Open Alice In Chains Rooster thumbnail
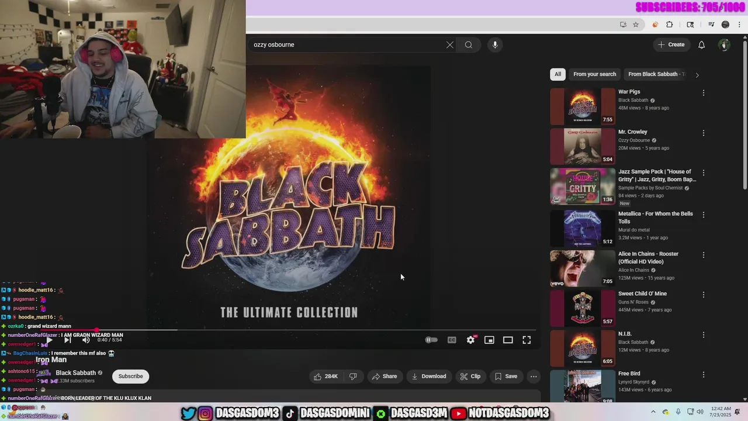Viewport: 748px width, 421px height. coord(583,268)
